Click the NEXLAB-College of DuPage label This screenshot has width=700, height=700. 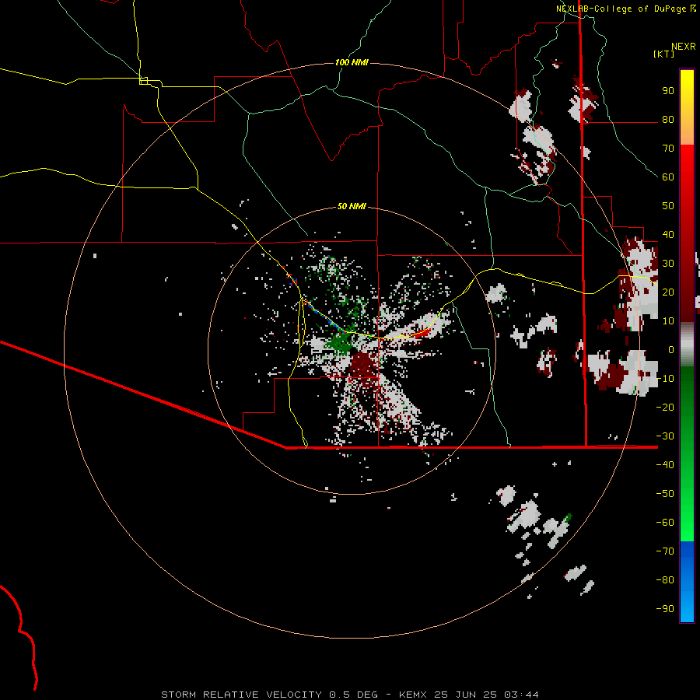click(621, 9)
